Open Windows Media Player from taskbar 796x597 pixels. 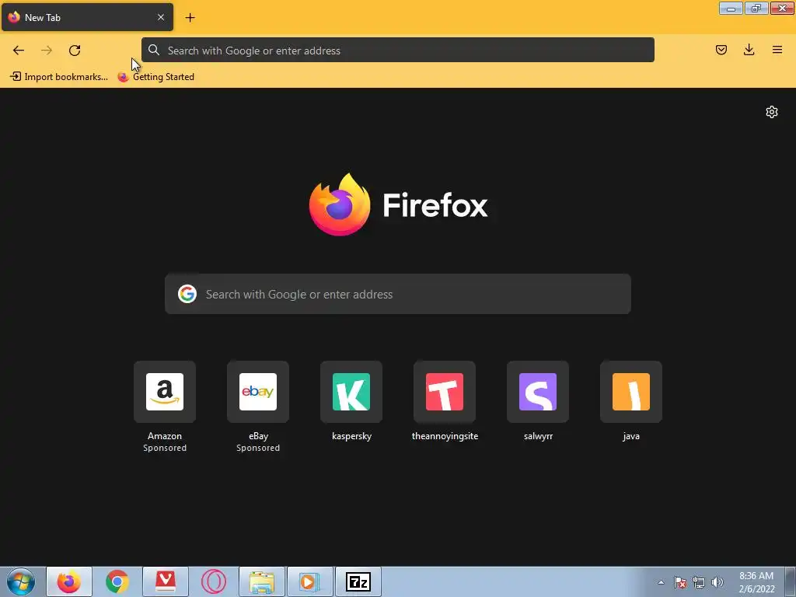(x=310, y=581)
